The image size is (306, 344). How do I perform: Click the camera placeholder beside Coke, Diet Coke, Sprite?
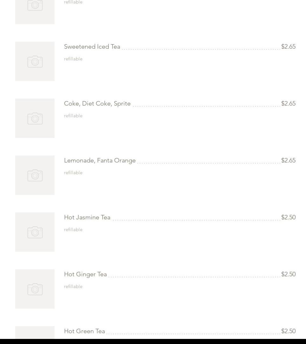pyautogui.click(x=35, y=118)
